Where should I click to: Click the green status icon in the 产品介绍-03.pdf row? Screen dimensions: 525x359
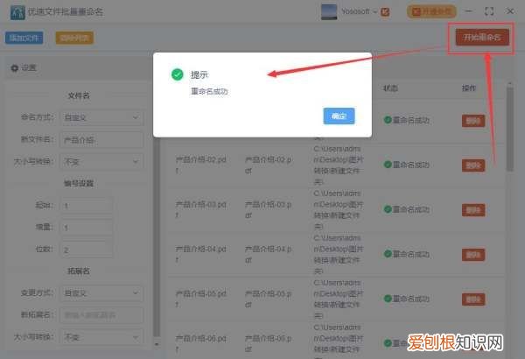click(x=388, y=209)
